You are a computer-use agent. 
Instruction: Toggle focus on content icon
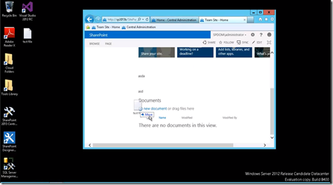[x=269, y=42]
